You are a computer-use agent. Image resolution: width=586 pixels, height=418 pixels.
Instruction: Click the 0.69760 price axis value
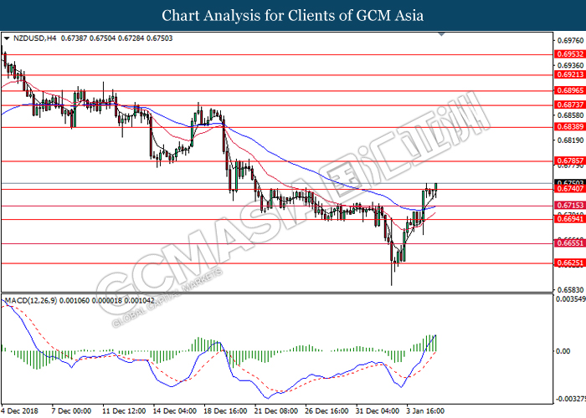click(570, 40)
